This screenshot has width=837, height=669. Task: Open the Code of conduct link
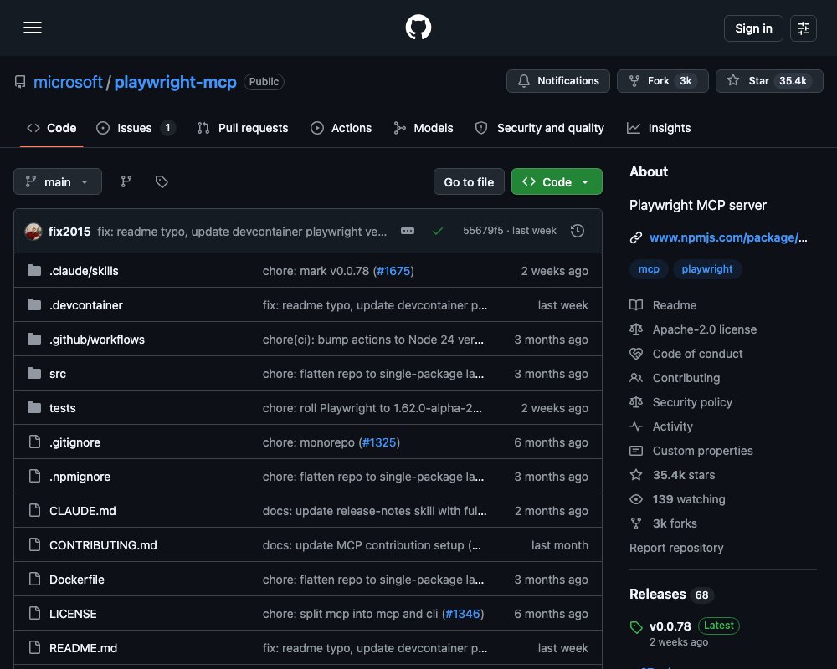tap(697, 354)
